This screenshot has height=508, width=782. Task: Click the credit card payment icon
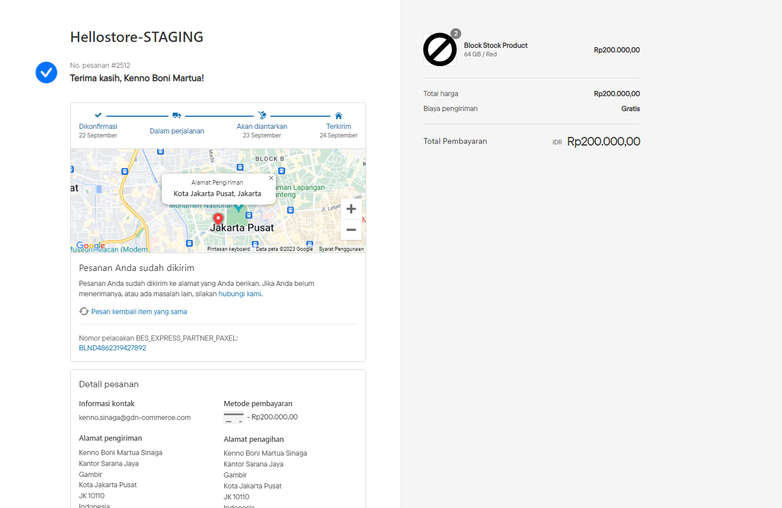pyautogui.click(x=233, y=418)
